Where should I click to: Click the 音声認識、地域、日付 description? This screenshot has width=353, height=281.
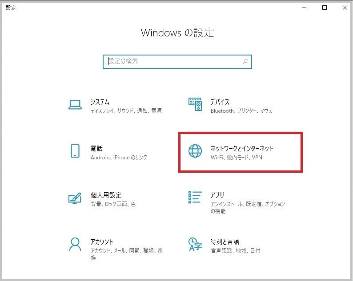tap(235, 250)
